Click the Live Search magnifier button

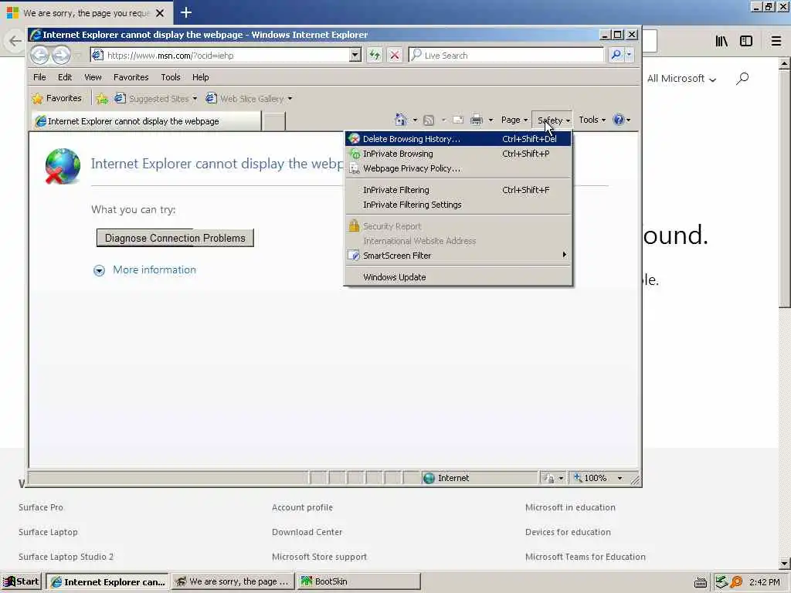[616, 55]
